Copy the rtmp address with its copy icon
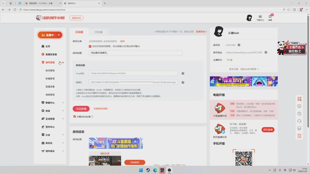The image size is (310, 174). click(x=183, y=73)
